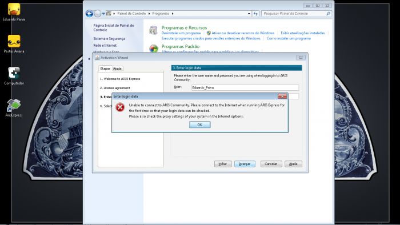Close the Enter login data error dialog

point(282,96)
